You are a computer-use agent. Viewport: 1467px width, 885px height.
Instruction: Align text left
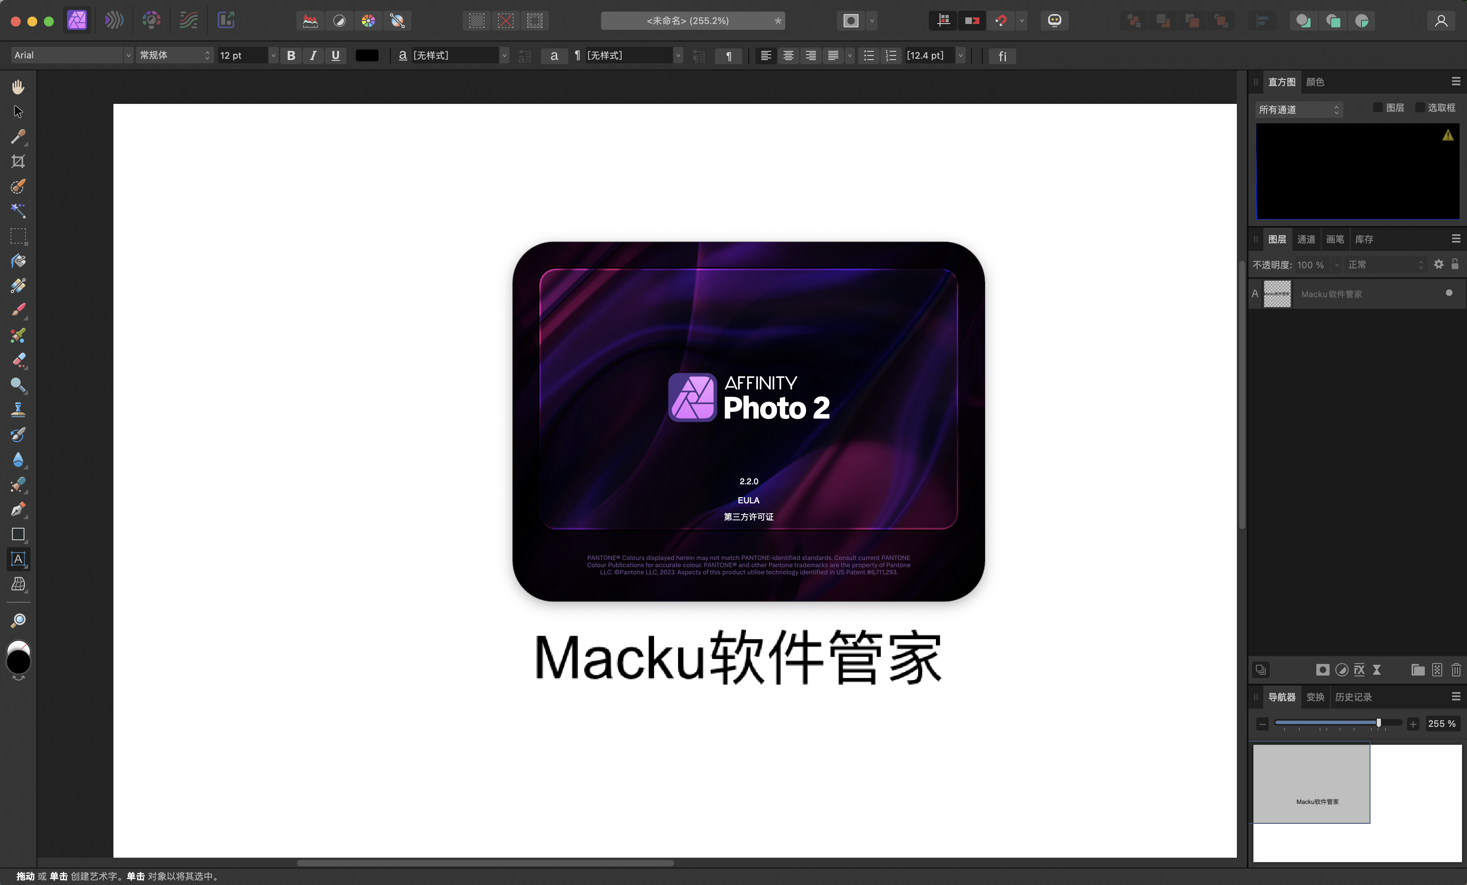(x=766, y=56)
